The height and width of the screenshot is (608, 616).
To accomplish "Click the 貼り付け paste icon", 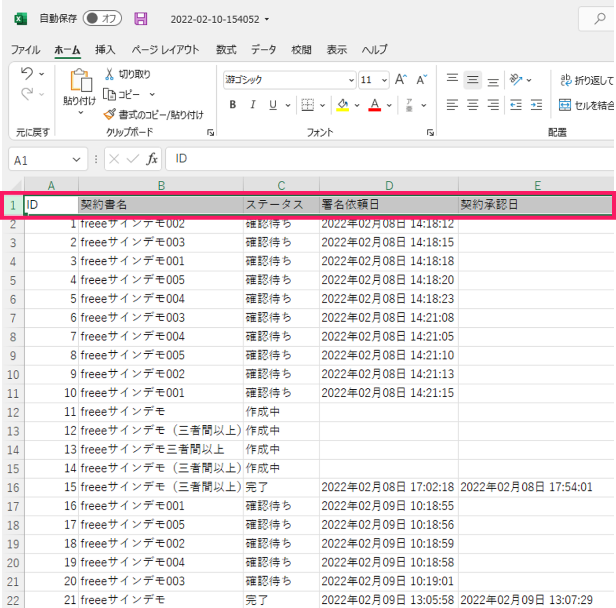I will (x=81, y=80).
